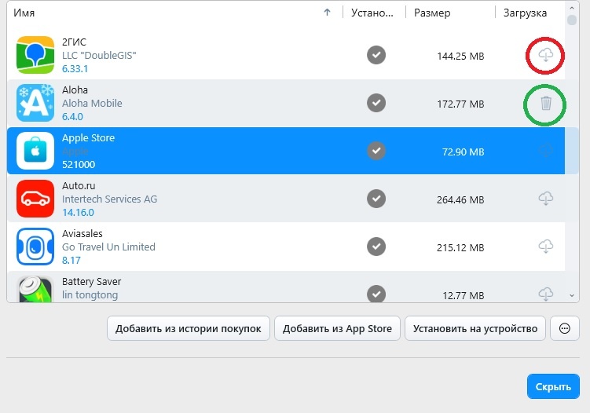Click version 6.33.1 text
The image size is (590, 413).
[x=75, y=69]
